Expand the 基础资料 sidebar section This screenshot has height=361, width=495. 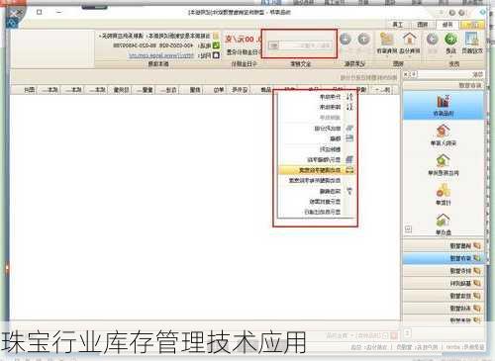444,283
